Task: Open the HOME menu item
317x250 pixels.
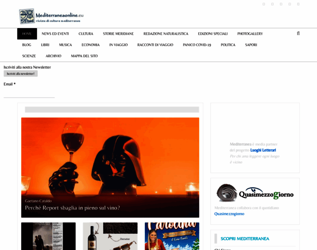Action: 27,34
